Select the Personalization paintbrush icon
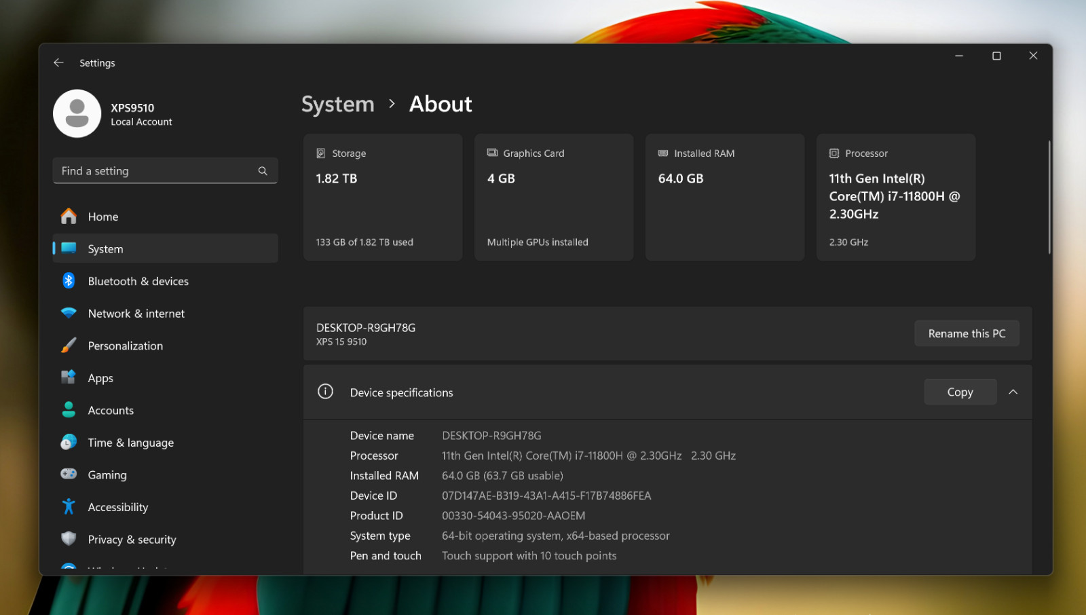Image resolution: width=1086 pixels, height=615 pixels. click(x=69, y=346)
